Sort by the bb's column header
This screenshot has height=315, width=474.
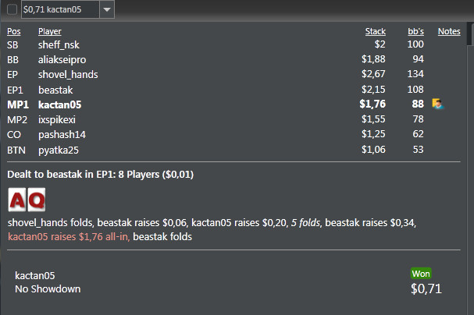(x=415, y=31)
